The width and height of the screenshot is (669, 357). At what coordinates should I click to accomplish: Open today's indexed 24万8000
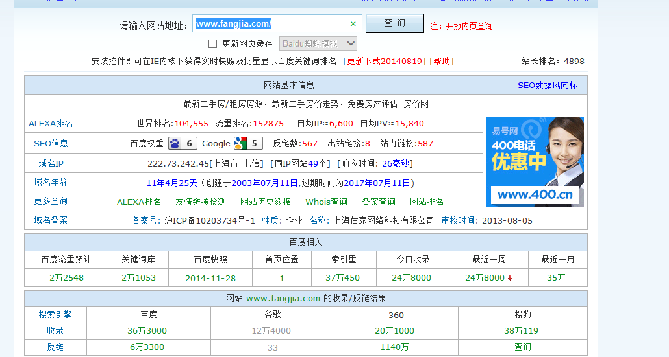click(411, 278)
